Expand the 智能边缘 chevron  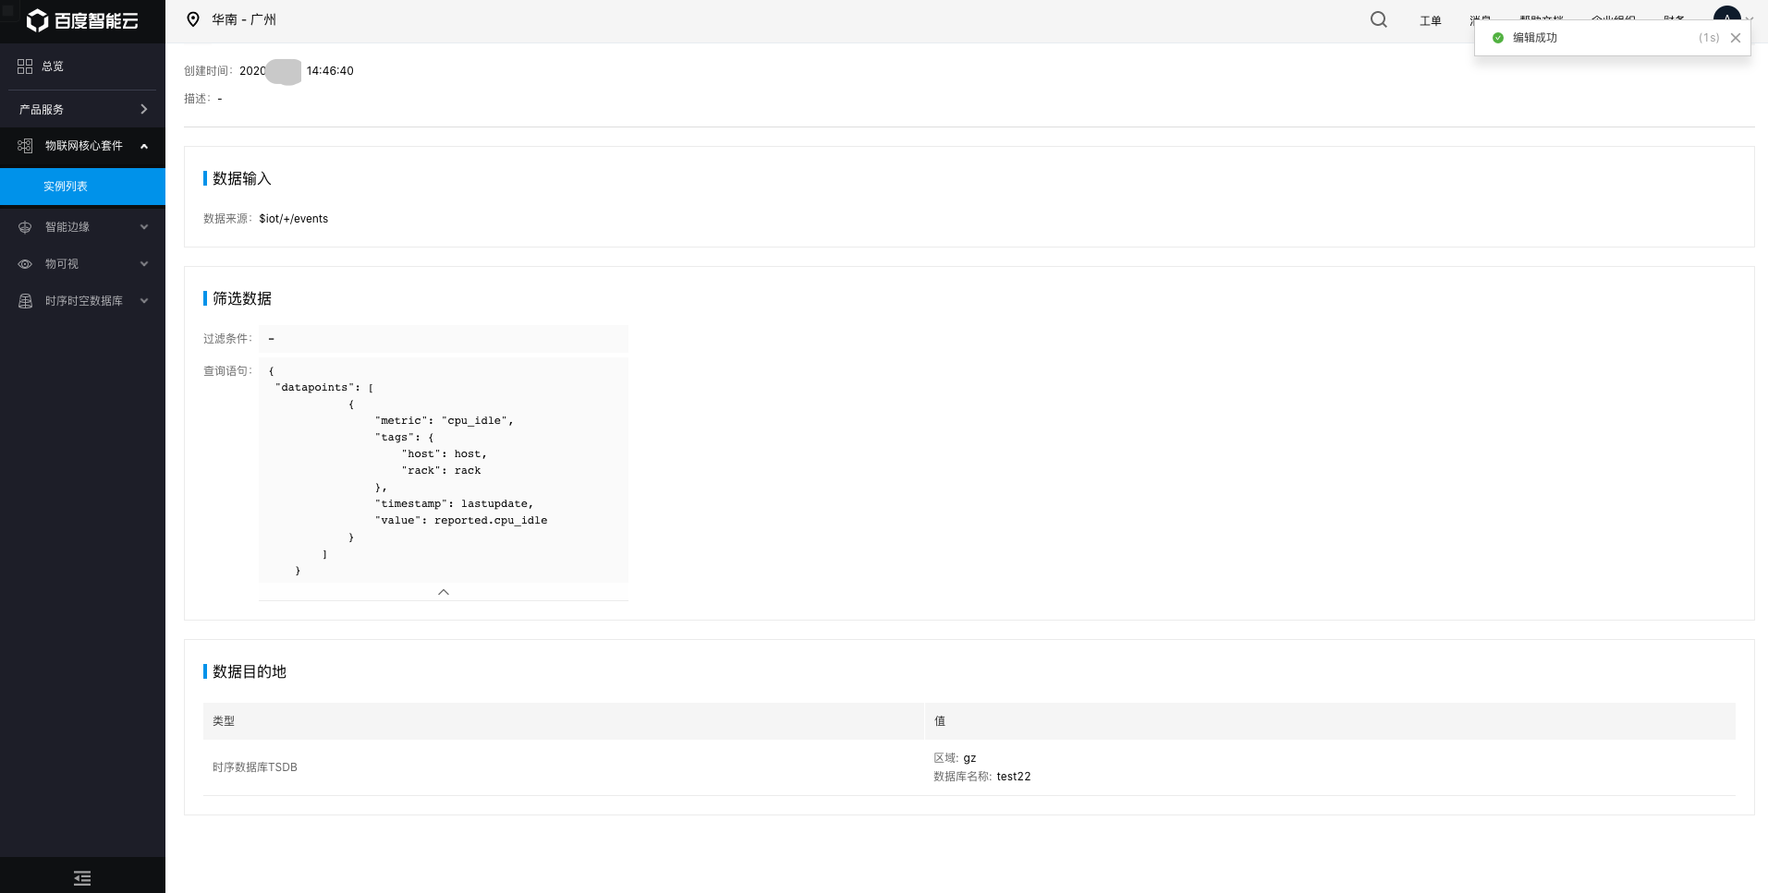coord(144,227)
